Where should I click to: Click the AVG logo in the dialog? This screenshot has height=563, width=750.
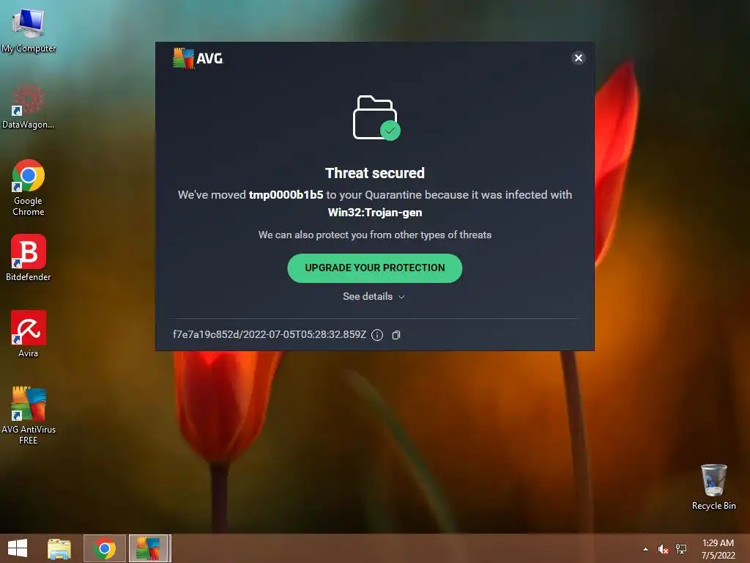tap(198, 59)
